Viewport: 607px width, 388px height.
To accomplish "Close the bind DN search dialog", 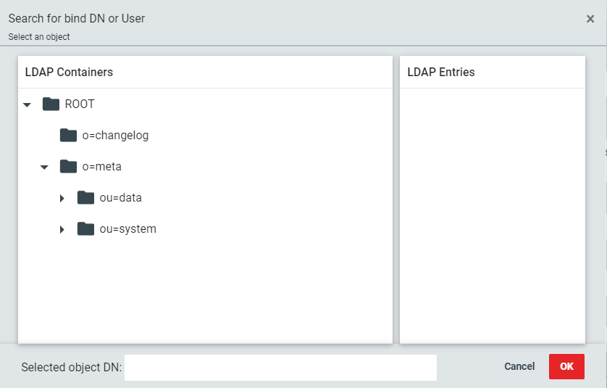I will click(x=590, y=19).
